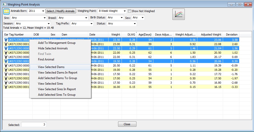
Task: Open the Tag Prefix dropdown
Action: (x=92, y=23)
